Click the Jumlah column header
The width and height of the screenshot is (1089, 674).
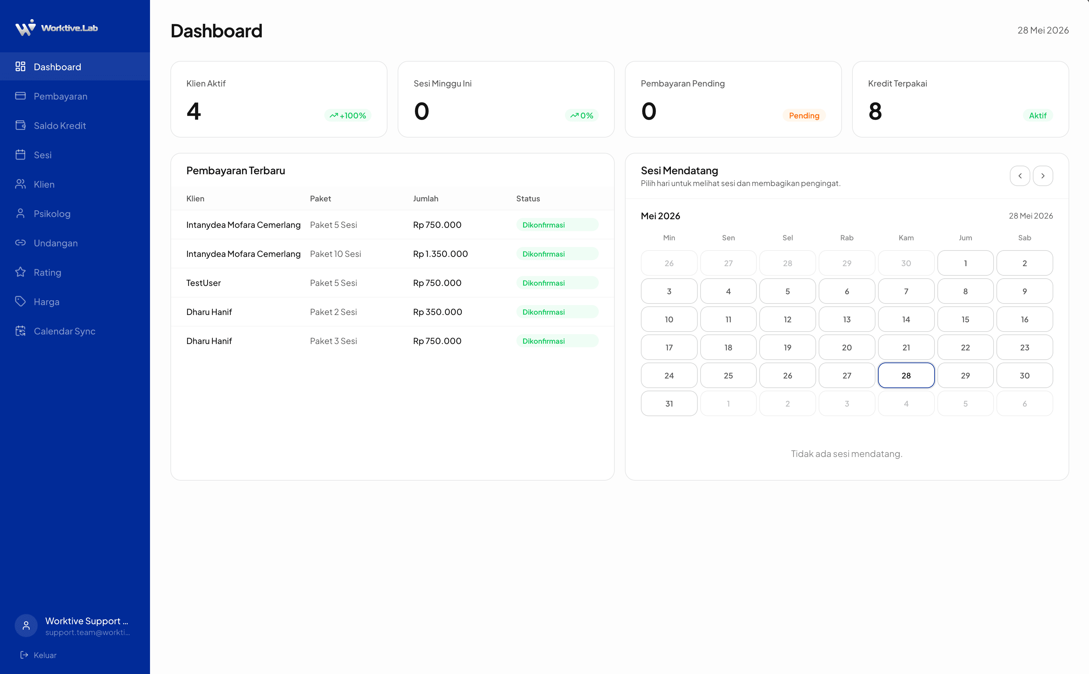425,198
